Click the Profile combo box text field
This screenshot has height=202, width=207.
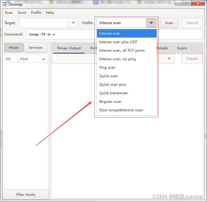click(121, 23)
